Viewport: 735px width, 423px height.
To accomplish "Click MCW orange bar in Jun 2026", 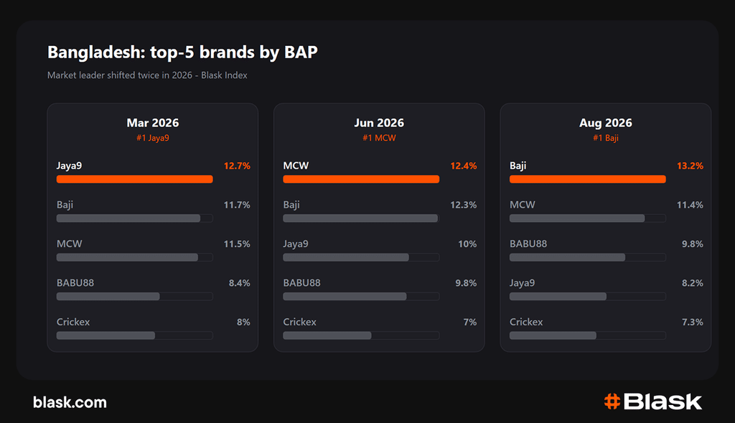I will coord(361,179).
